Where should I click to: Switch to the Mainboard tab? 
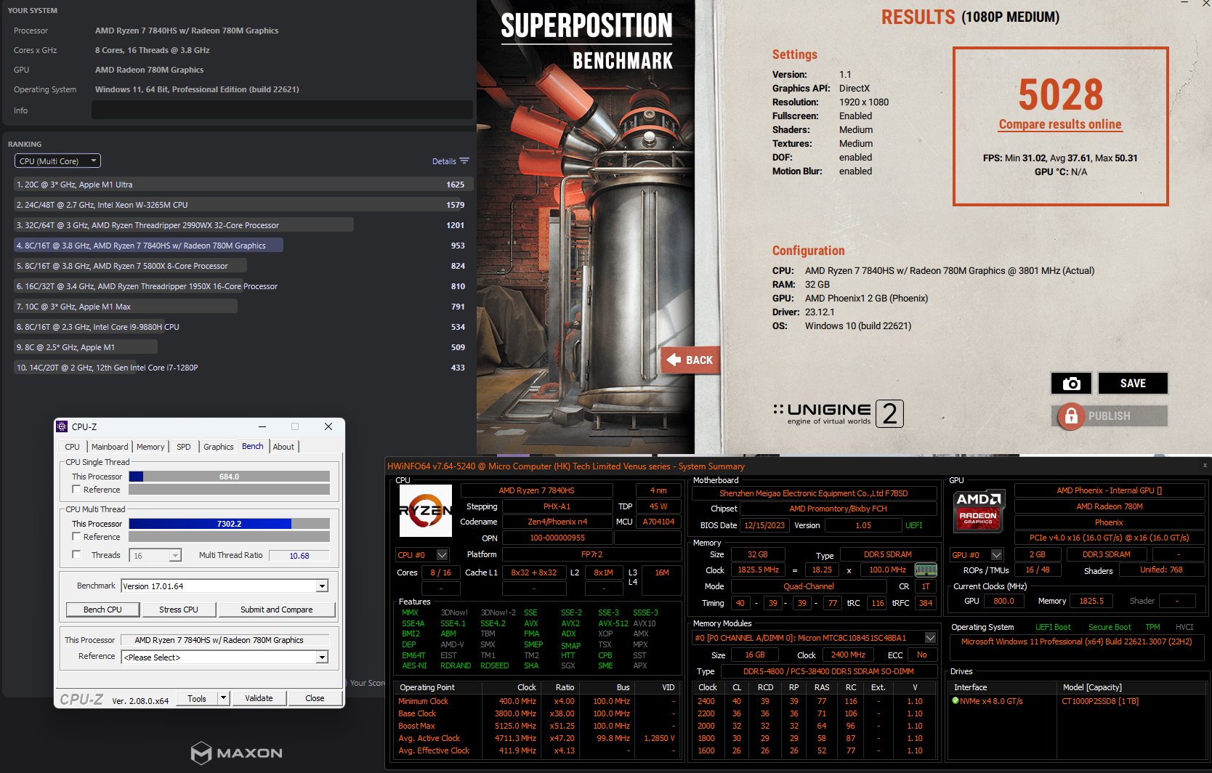pyautogui.click(x=110, y=447)
